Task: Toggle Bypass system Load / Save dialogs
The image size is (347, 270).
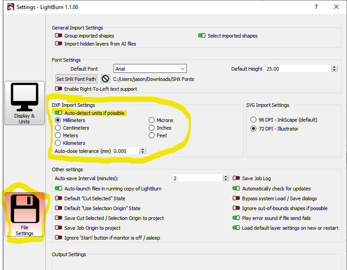Action: [x=236, y=198]
